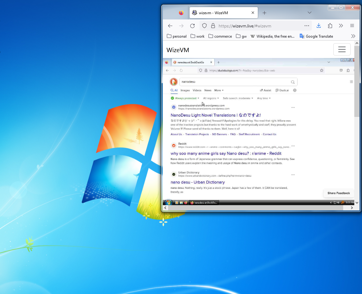This screenshot has width=362, height=294.
Task: Switch to the Images results tab
Action: [185, 90]
